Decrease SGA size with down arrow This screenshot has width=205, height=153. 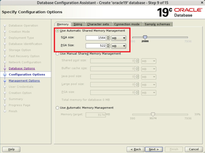tap(108, 39)
